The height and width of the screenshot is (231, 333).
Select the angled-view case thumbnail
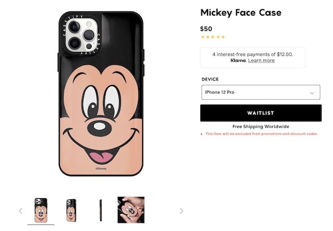71,210
